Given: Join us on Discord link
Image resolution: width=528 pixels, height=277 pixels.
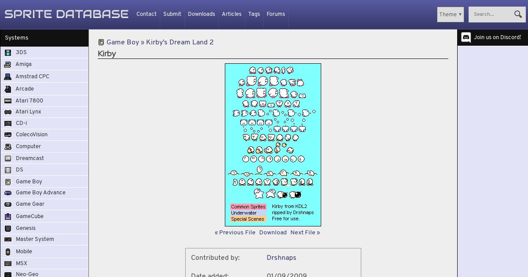Looking at the screenshot, I should (x=497, y=37).
